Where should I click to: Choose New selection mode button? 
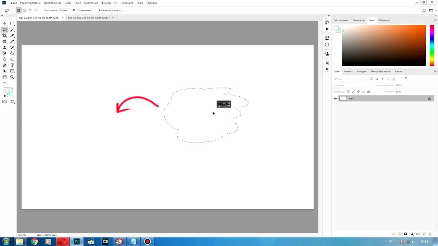click(x=18, y=11)
